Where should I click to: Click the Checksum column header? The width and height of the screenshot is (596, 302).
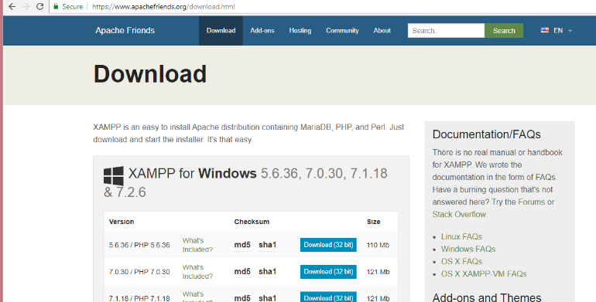[252, 222]
